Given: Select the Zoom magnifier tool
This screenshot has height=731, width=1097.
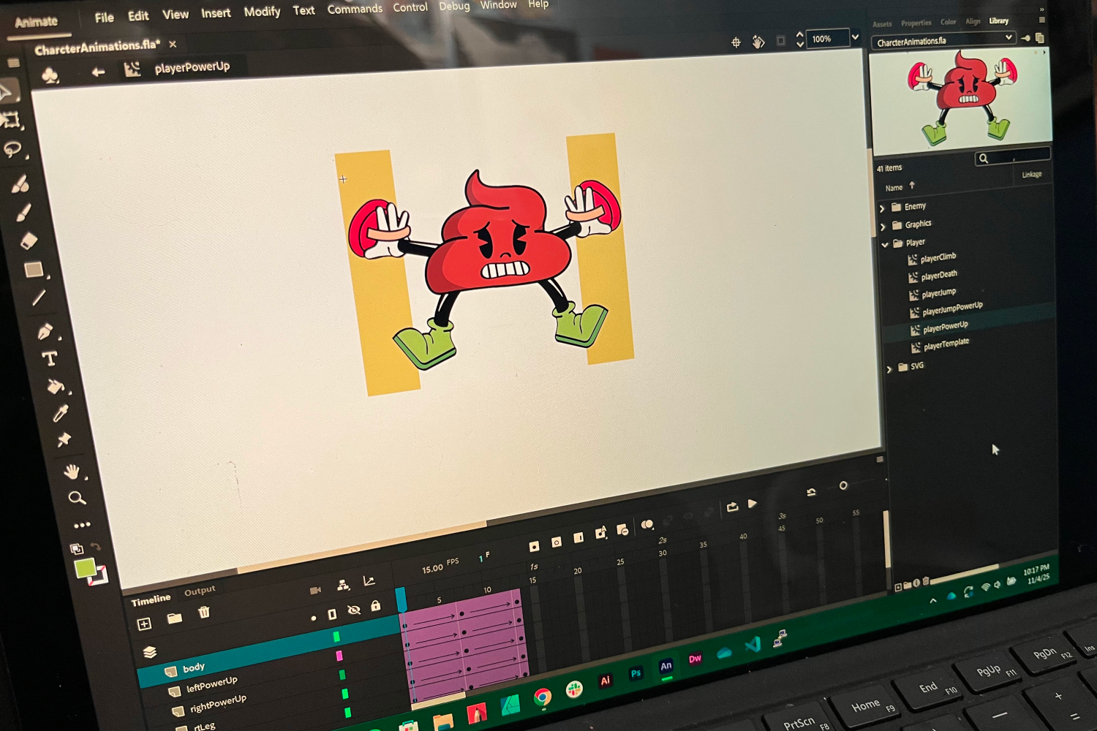Looking at the screenshot, I should pos(77,499).
